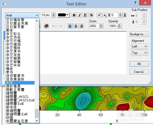Center align the text
This screenshot has height=125, width=153.
coord(76,26)
